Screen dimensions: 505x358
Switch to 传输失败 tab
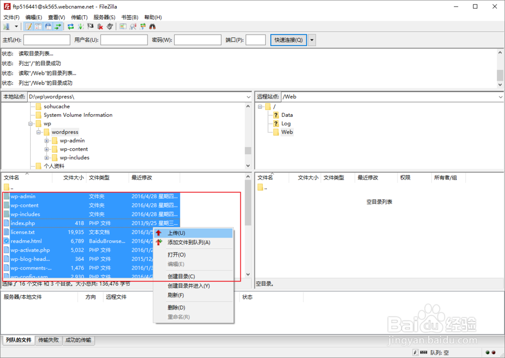pos(48,340)
